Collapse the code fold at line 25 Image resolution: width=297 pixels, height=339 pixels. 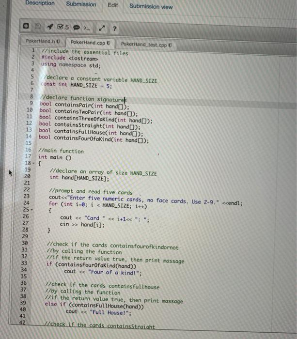[x=32, y=210]
